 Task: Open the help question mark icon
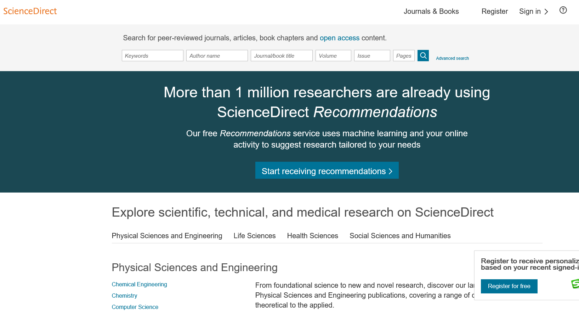[563, 10]
